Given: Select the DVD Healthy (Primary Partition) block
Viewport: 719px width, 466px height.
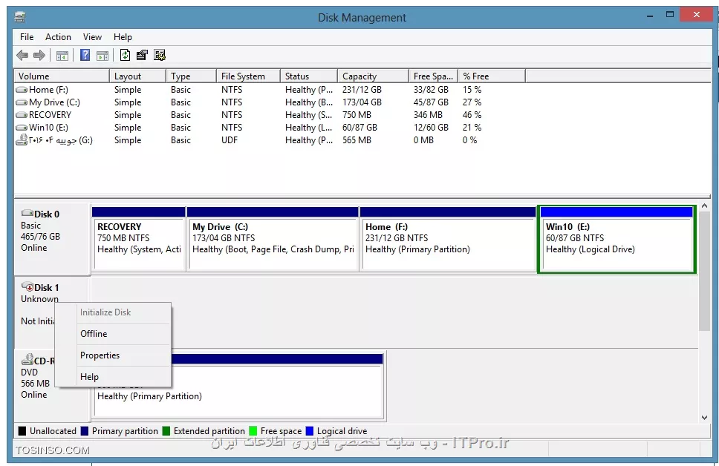Looking at the screenshot, I should pos(238,387).
